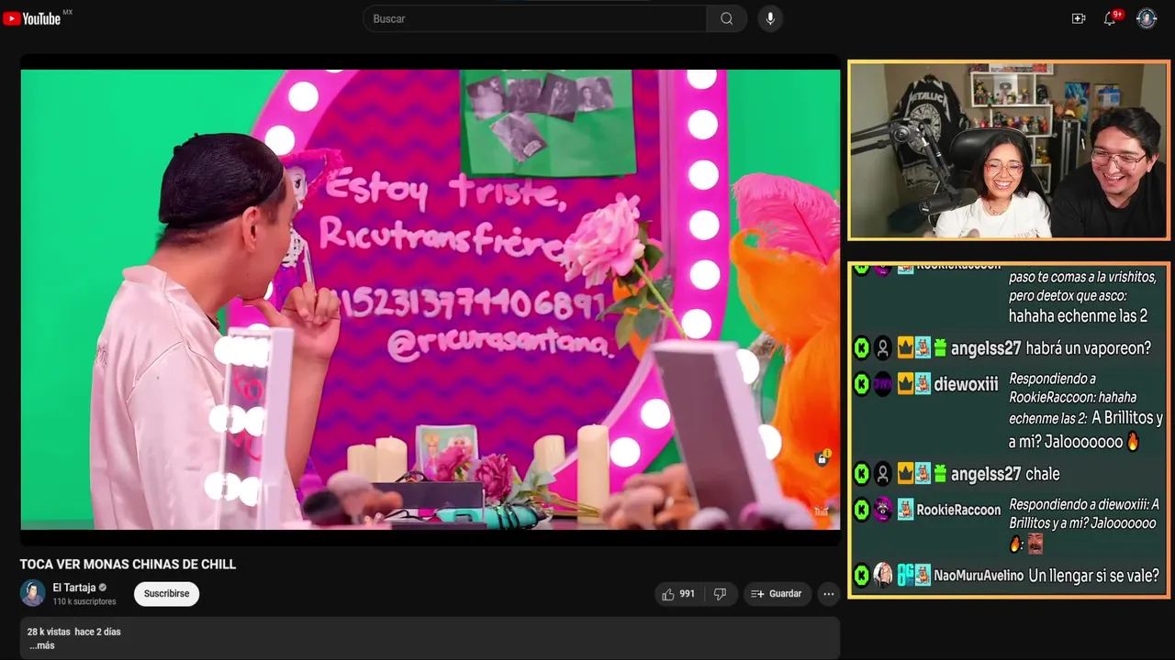Click the username diewoxiii in chat
This screenshot has height=660, width=1175.
(x=966, y=384)
